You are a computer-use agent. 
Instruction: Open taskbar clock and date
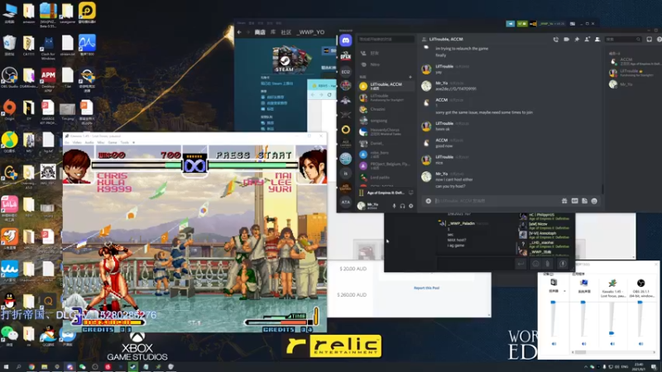(639, 366)
